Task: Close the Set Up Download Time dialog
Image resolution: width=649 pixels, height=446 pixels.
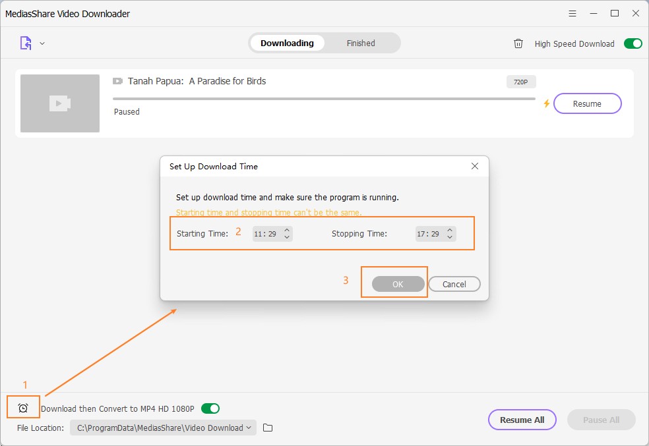Action: point(474,166)
